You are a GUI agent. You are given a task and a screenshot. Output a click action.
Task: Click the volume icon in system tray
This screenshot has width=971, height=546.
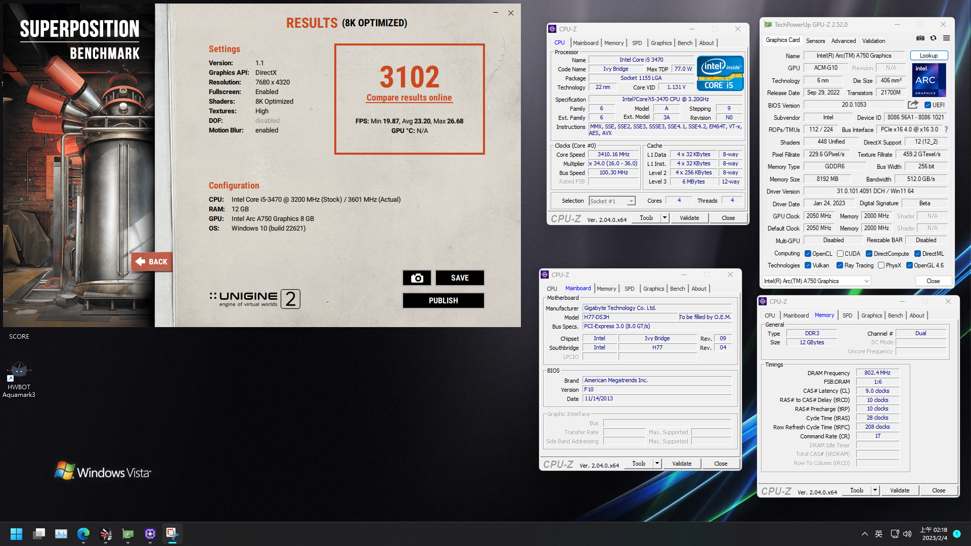coord(907,534)
